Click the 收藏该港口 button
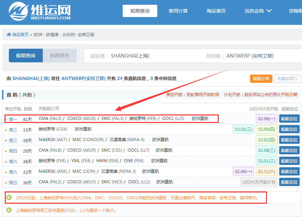 click(287, 78)
